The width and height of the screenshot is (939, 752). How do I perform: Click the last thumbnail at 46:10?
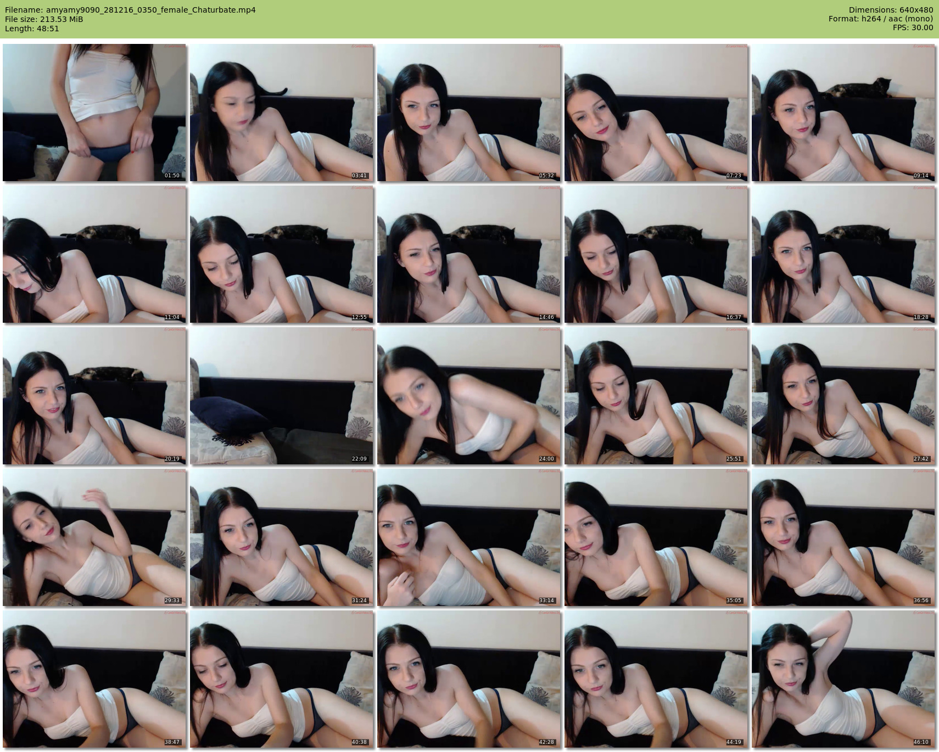[843, 679]
